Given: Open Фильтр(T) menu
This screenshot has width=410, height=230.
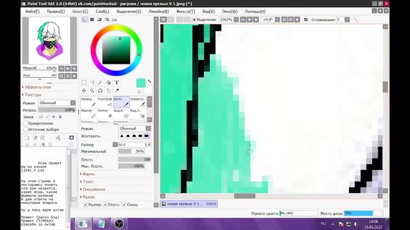Looking at the screenshot, I should coord(185,11).
